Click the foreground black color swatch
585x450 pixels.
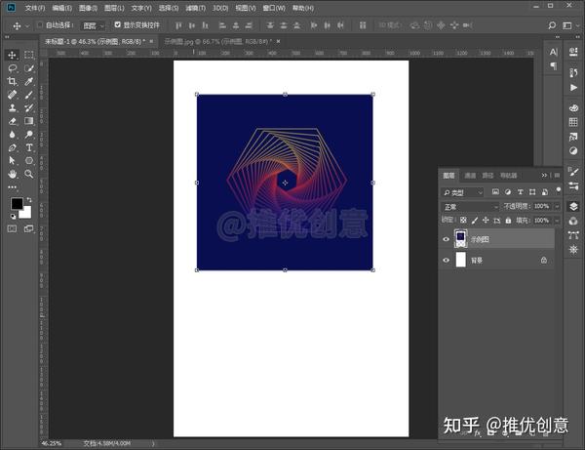pos(17,204)
